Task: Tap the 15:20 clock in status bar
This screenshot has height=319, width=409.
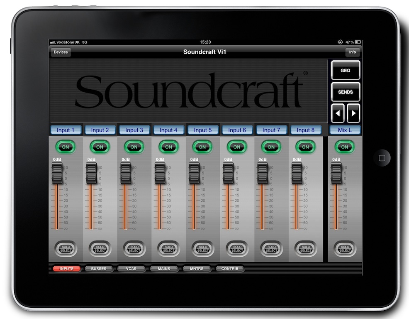Action: 205,42
